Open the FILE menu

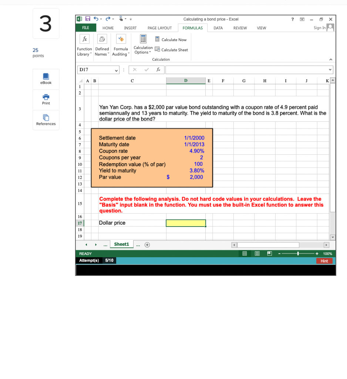(85, 28)
